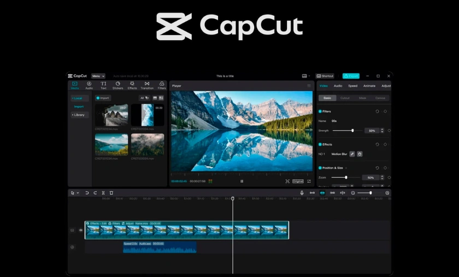The height and width of the screenshot is (277, 459).
Task: Switch media view to grid layout
Action: click(x=161, y=98)
